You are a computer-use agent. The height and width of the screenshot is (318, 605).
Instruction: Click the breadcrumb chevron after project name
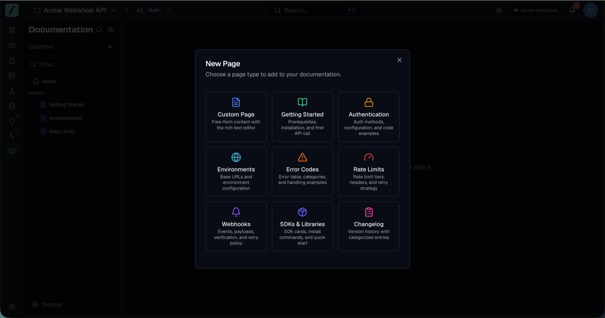(127, 10)
